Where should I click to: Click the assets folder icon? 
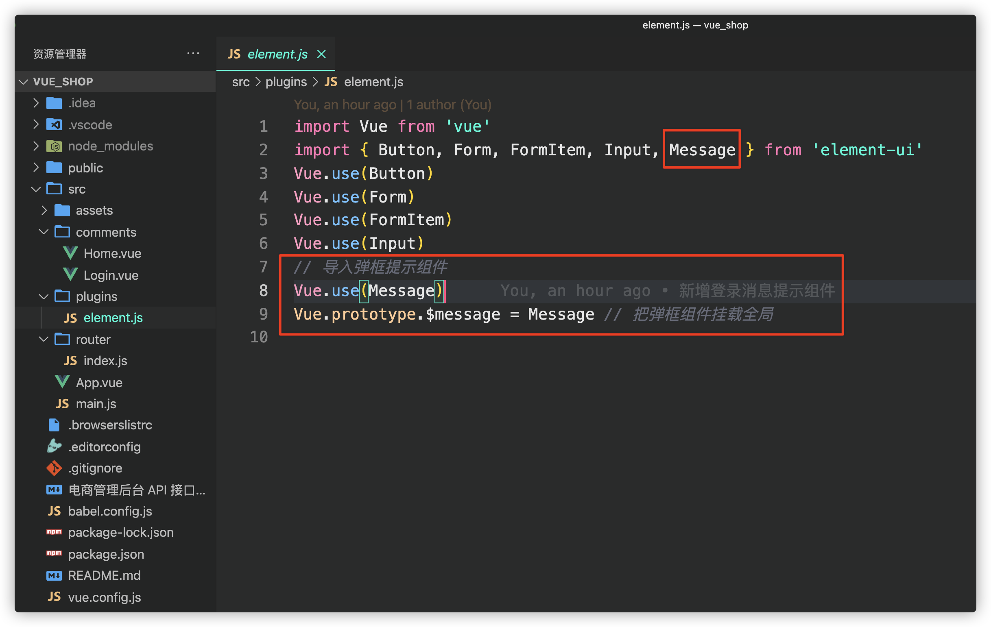62,210
